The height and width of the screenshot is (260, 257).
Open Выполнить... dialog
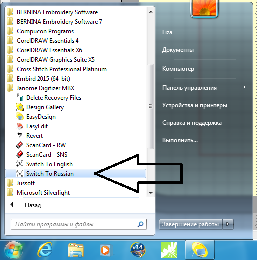click(x=180, y=140)
